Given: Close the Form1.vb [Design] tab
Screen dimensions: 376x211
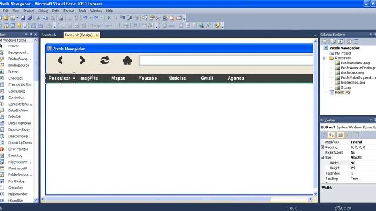Looking at the screenshot, I should pyautogui.click(x=97, y=35).
